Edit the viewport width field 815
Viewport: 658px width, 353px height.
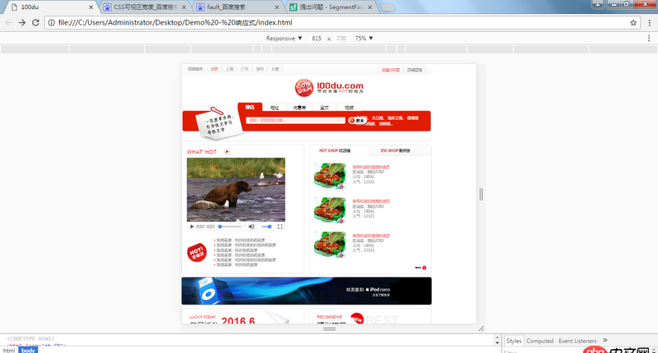pyautogui.click(x=317, y=38)
